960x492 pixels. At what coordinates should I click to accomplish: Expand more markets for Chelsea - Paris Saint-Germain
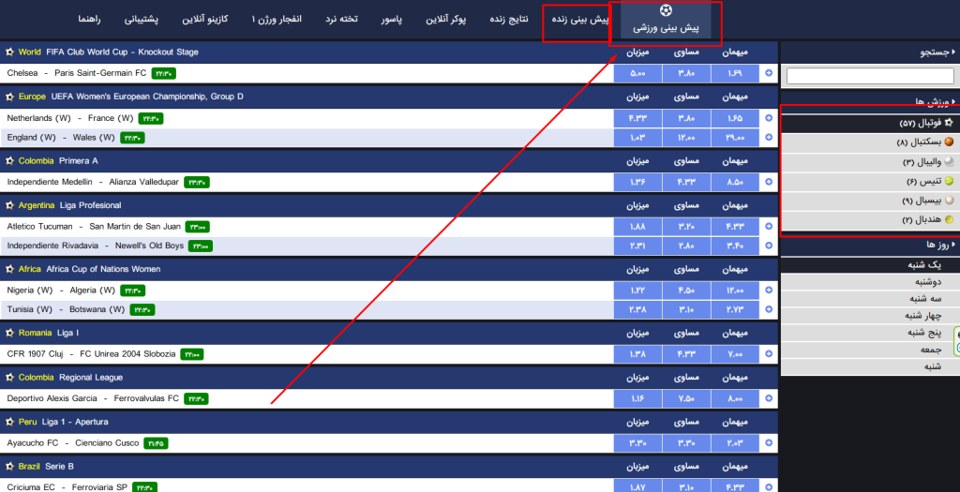(x=769, y=73)
